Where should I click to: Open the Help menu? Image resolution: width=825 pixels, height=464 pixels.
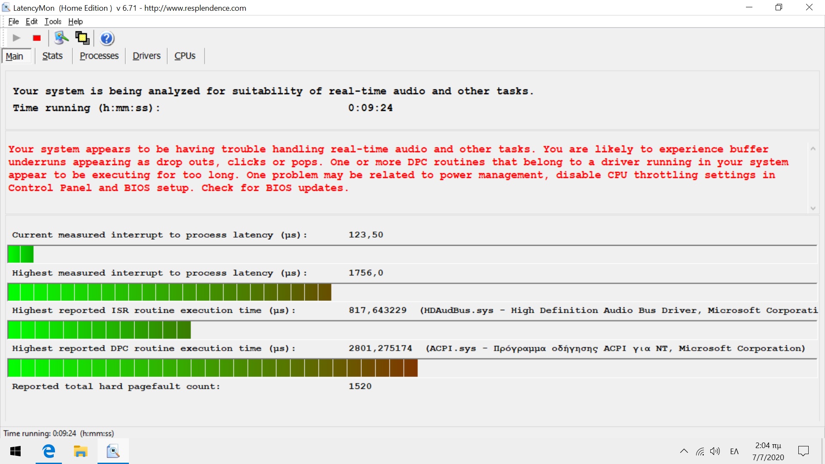click(x=75, y=21)
